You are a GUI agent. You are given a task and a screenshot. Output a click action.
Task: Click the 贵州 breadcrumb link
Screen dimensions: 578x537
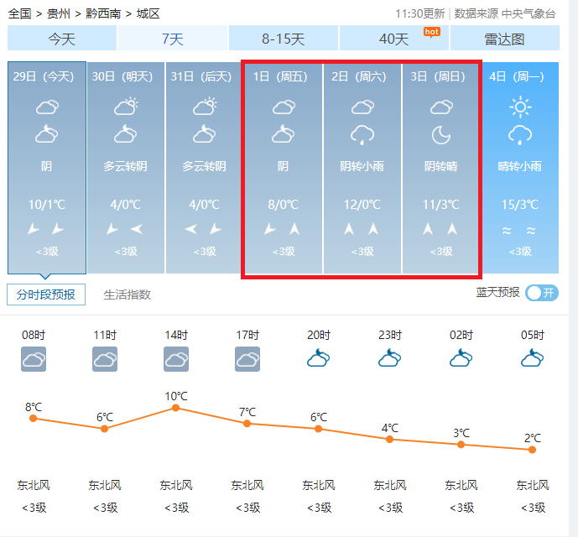(58, 13)
